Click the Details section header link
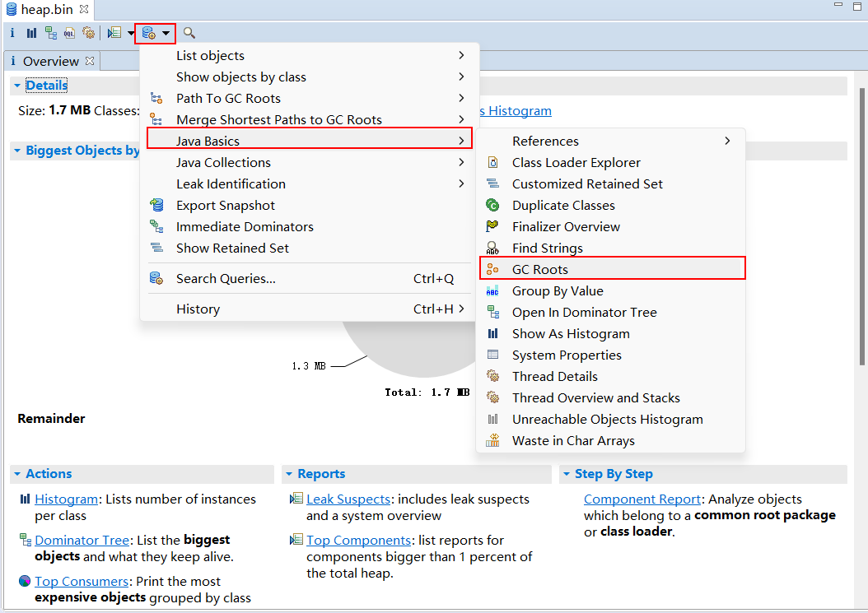Screen dimensions: 868x613 coord(46,86)
